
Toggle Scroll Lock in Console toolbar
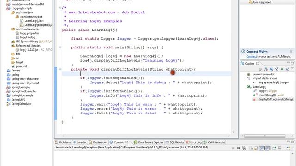[x=256, y=148]
